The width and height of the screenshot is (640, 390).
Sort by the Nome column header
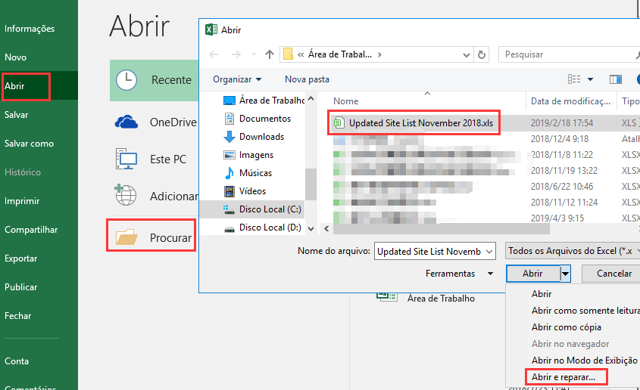point(345,101)
